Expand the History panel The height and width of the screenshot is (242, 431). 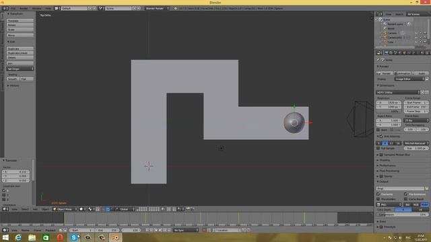tap(13, 85)
